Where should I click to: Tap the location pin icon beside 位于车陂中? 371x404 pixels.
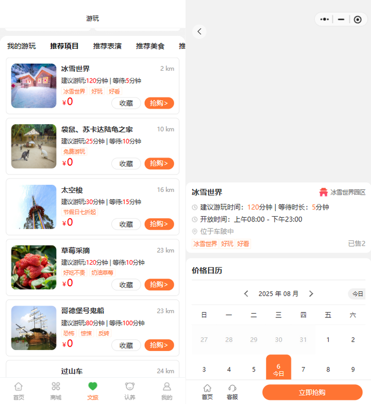coord(195,231)
